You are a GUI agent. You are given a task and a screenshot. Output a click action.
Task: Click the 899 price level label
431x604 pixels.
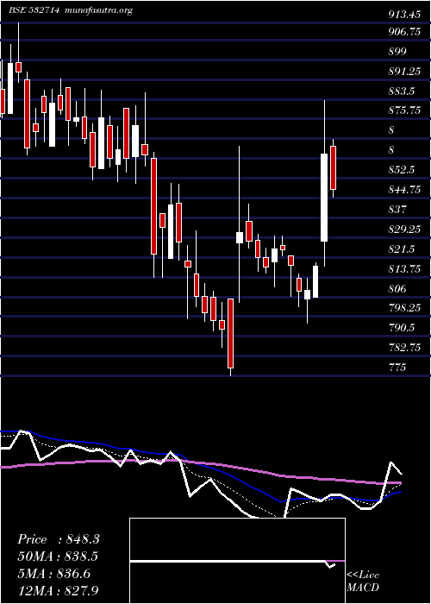[x=397, y=51]
